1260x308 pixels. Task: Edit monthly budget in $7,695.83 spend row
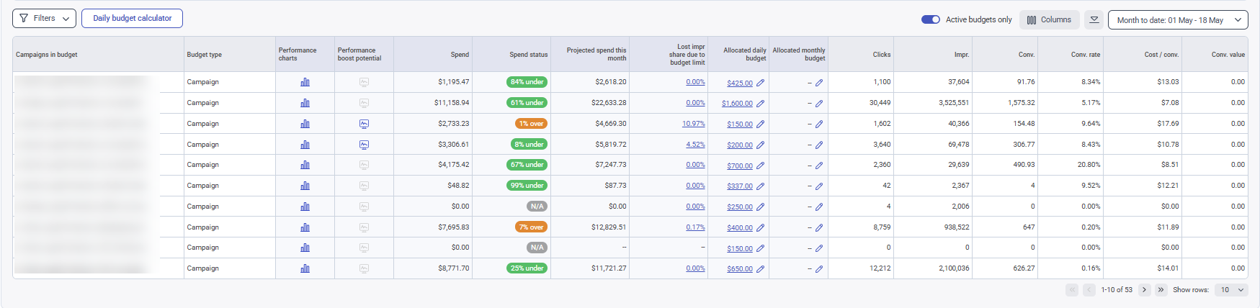[819, 227]
